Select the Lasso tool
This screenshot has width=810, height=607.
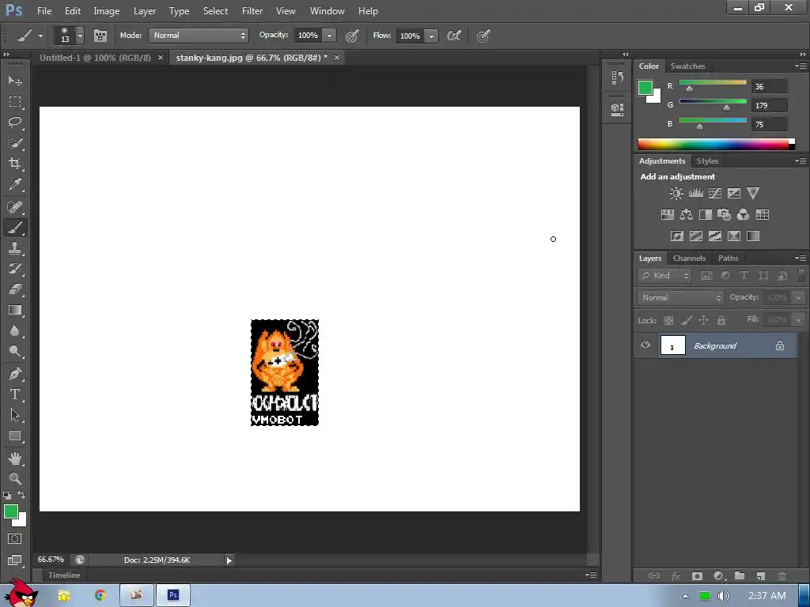(x=15, y=123)
